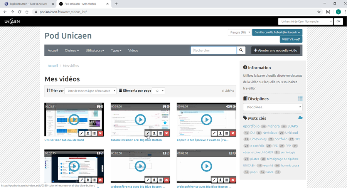347x188 pixels.
Task: Open 'Utiliser mon tableau de bord' title link
Action: pos(64,140)
